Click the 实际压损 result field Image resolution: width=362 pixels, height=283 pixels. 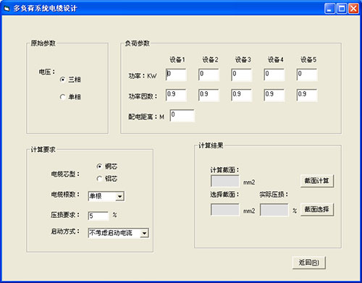click(274, 210)
